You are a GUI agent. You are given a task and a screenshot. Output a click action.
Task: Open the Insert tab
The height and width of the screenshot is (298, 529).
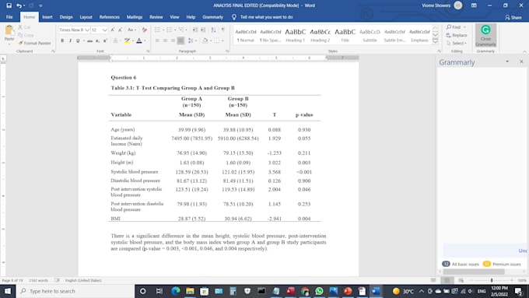(x=47, y=17)
